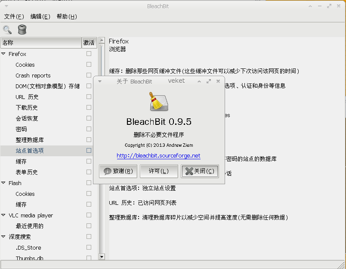Image resolution: width=346 pixels, height=269 pixels.
Task: Check the Flash Cookies checkbox
Action: tap(89, 194)
